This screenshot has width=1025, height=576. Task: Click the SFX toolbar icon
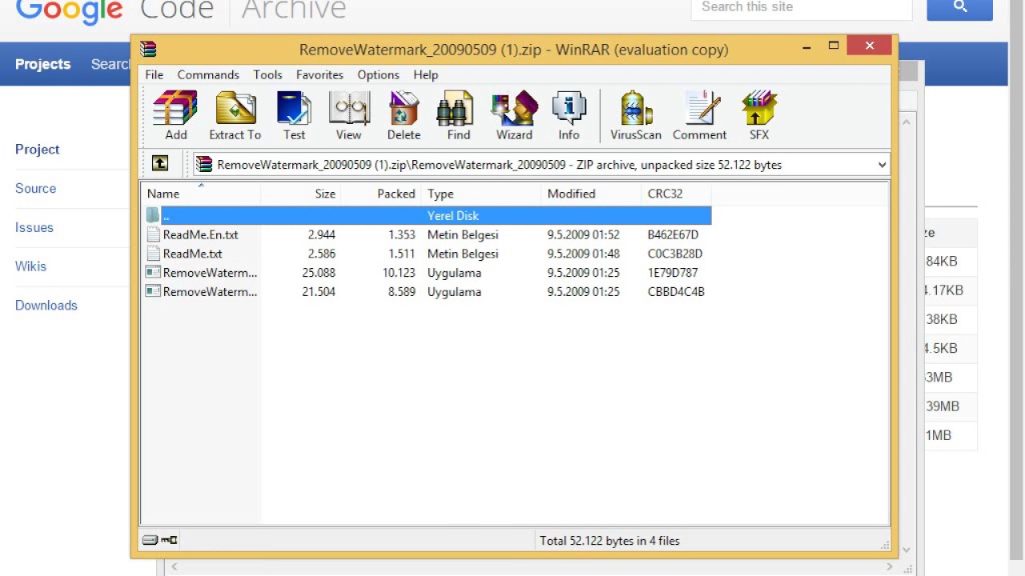tap(758, 115)
